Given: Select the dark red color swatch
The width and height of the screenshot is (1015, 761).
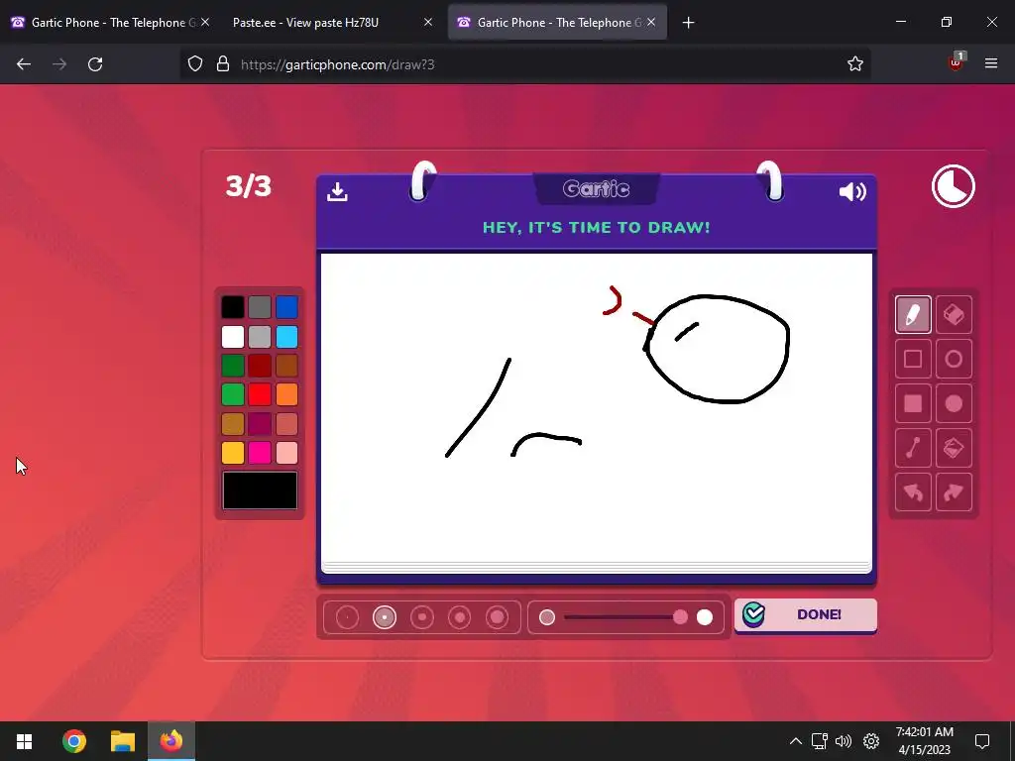Looking at the screenshot, I should click(x=260, y=366).
